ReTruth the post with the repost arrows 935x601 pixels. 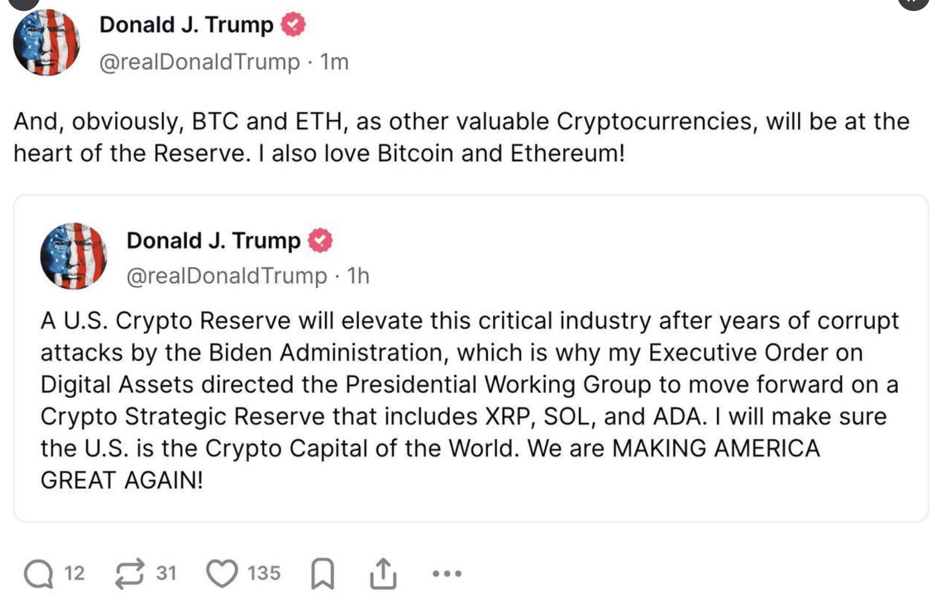pos(130,574)
